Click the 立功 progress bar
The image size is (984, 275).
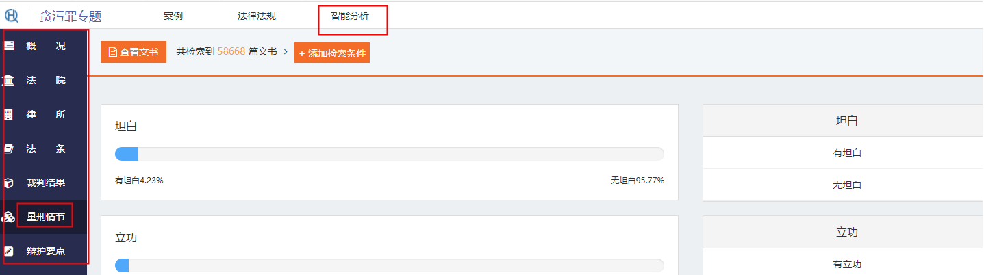[389, 265]
